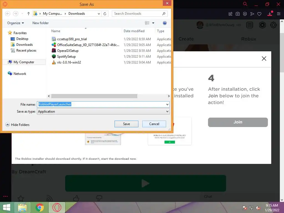Open the Organize menu

(16, 23)
